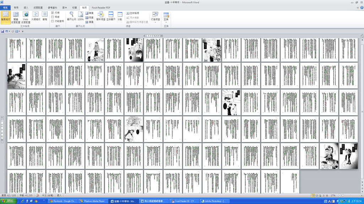Choose 單頁 one page zoom

click(89, 13)
